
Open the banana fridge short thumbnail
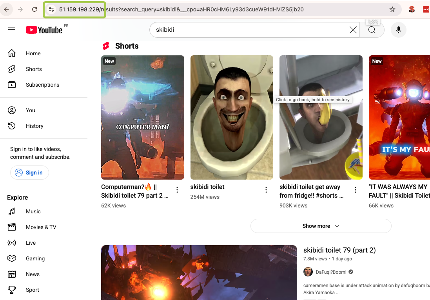tap(321, 118)
